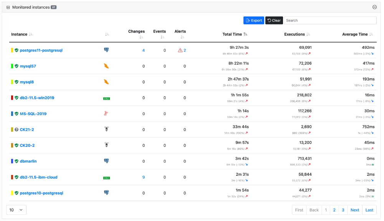Export the monitored instances list
Viewport: 384px width, 221px height.
254,20
